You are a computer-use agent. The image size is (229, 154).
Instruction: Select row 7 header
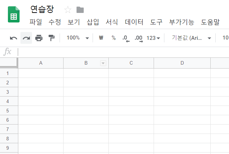pos(9,129)
